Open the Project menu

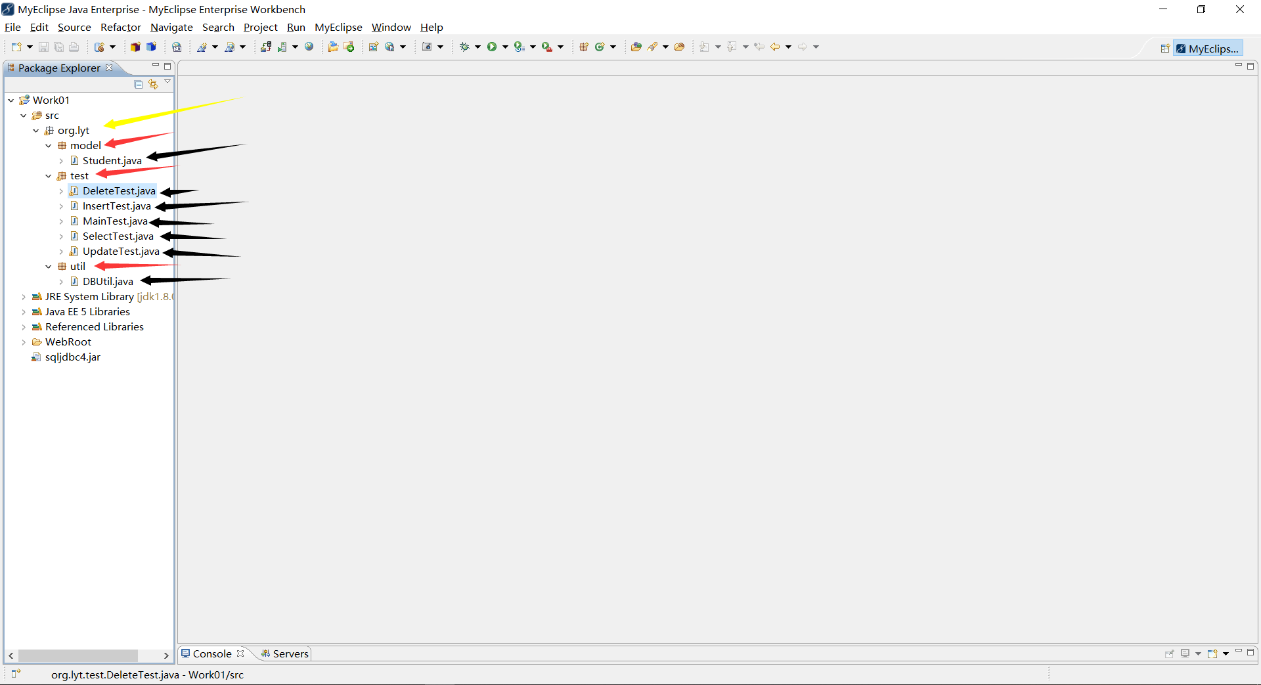click(x=261, y=27)
